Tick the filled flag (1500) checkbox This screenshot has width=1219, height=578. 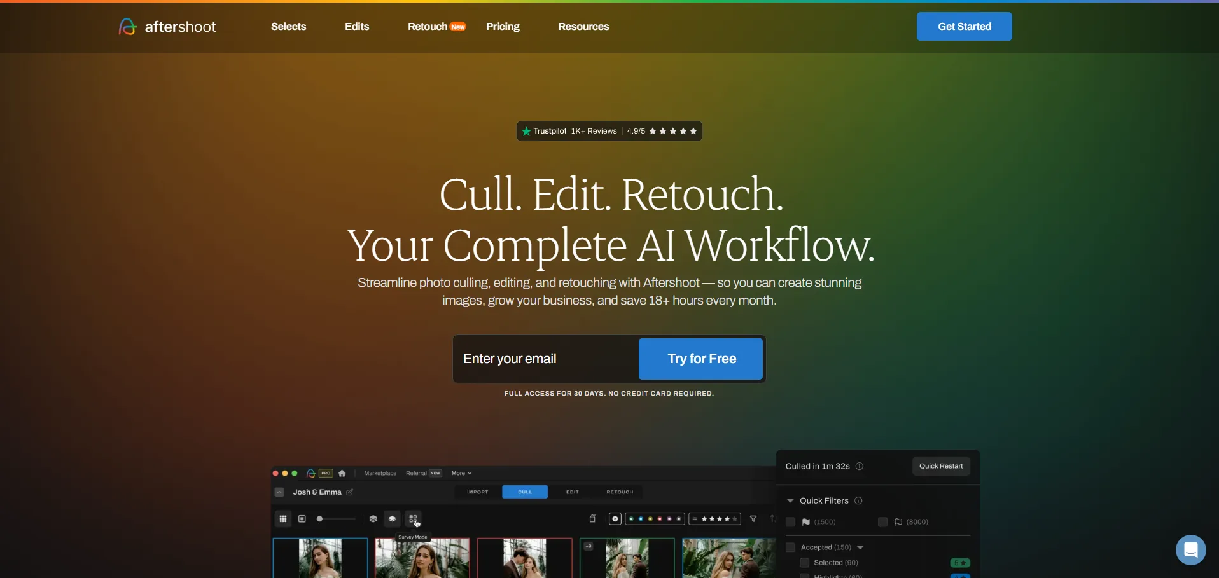click(x=791, y=522)
